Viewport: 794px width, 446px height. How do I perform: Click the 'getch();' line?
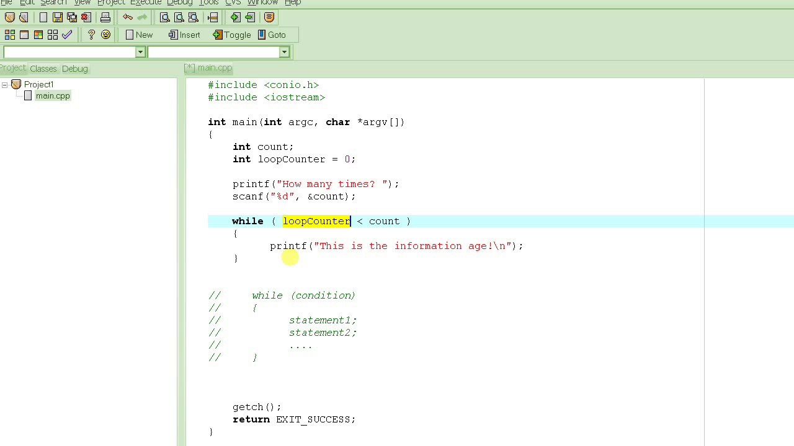point(257,407)
